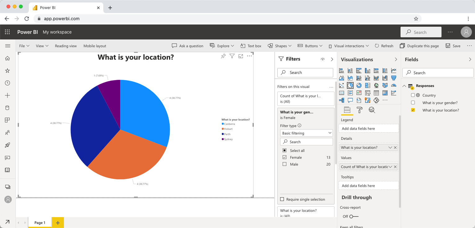Select the pie chart visualization icon
Viewport: 475px width, 228px height.
pyautogui.click(x=350, y=85)
